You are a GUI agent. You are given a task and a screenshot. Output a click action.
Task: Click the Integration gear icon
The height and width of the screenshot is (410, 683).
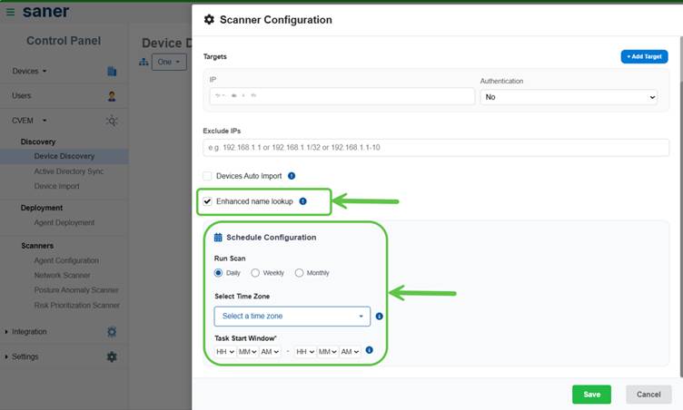(x=112, y=332)
